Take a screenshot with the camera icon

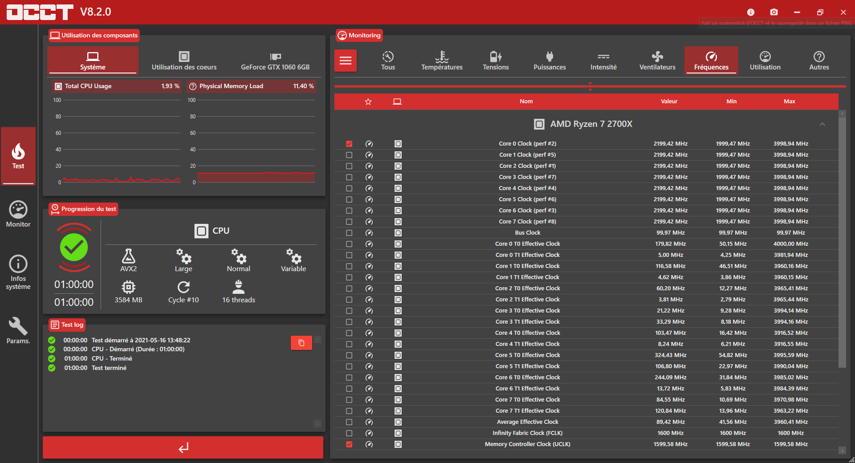[x=774, y=12]
